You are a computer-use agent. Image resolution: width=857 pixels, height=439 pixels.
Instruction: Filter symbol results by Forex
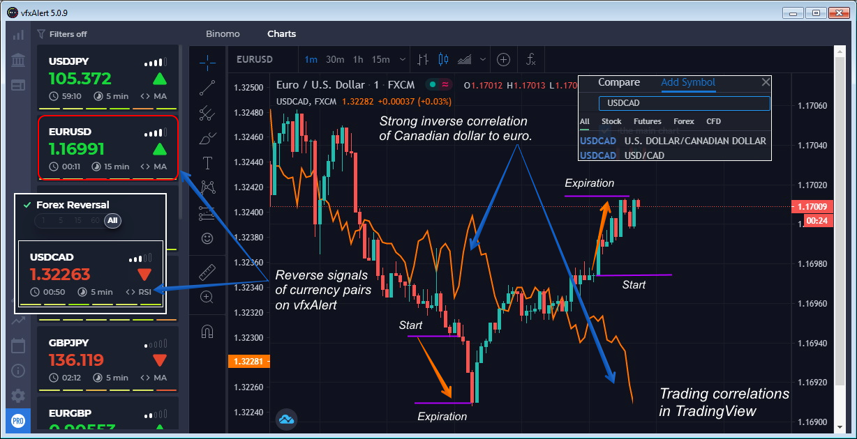click(x=684, y=121)
